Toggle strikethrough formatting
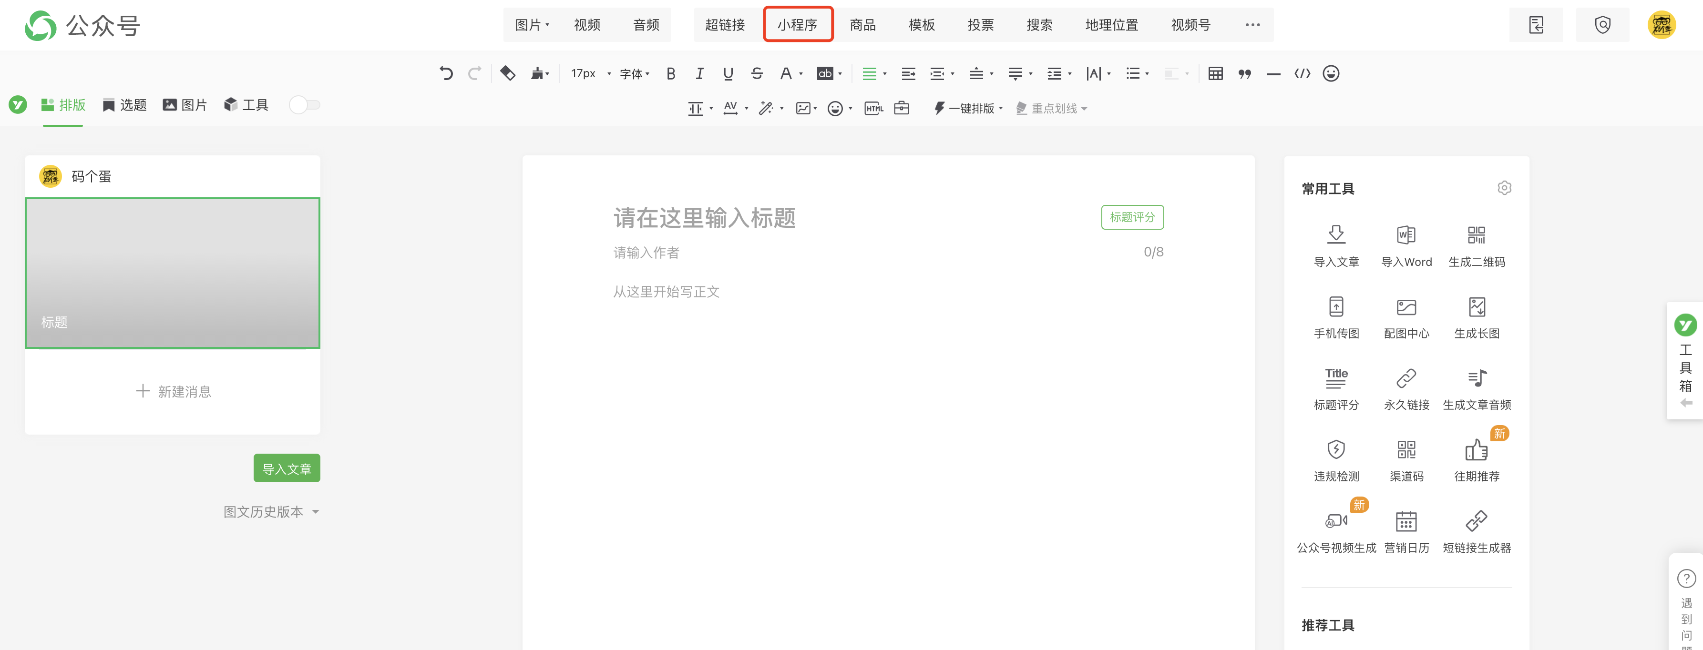The height and width of the screenshot is (650, 1703). (756, 73)
